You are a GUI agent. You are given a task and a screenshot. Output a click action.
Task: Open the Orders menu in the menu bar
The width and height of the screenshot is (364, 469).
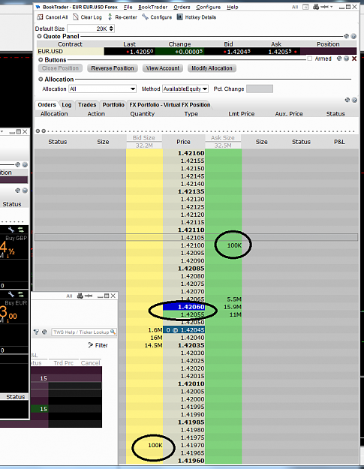182,7
